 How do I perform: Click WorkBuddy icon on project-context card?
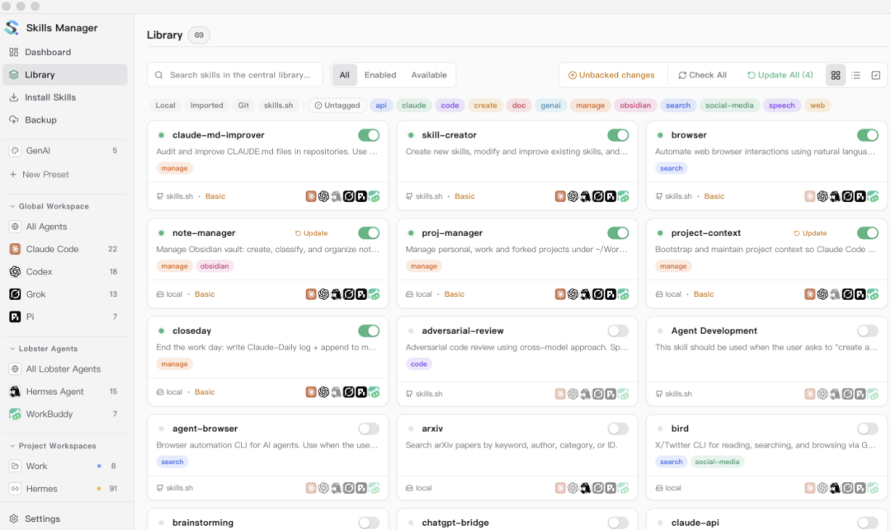873,294
